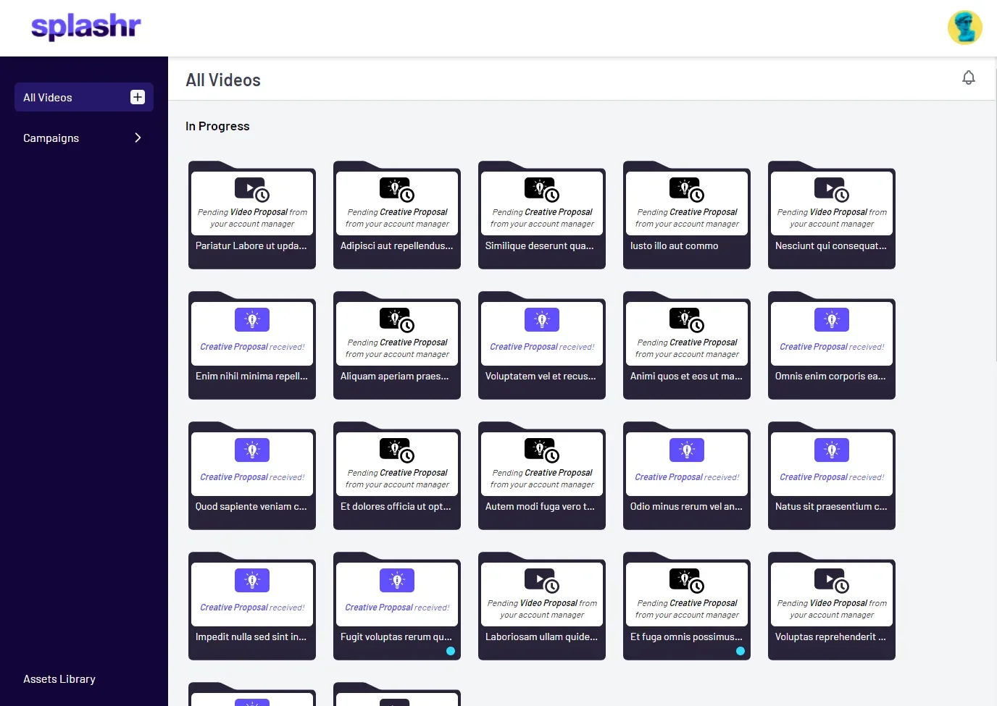The width and height of the screenshot is (997, 706).
Task: Open the notifications bell
Action: point(968,77)
